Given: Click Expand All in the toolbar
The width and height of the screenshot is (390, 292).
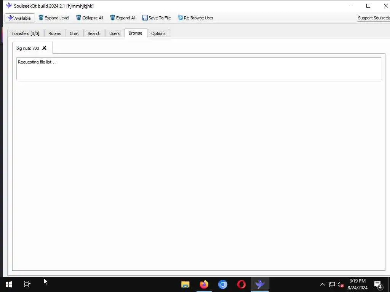Looking at the screenshot, I should pyautogui.click(x=123, y=18).
